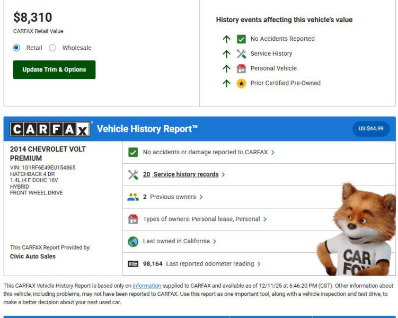The image size is (398, 318).
Task: Click the Service History wrench icon
Action: (x=241, y=54)
